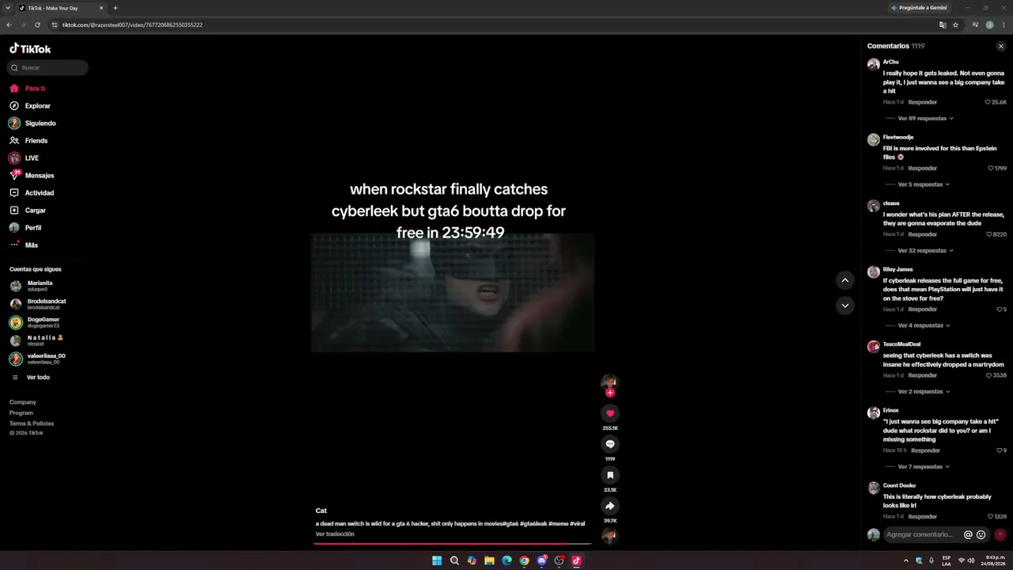Open the Windows Start menu

pos(437,560)
